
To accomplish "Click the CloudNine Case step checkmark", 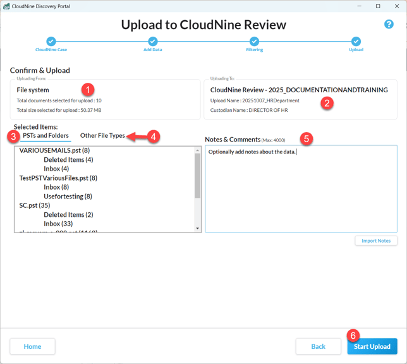I will (x=51, y=41).
